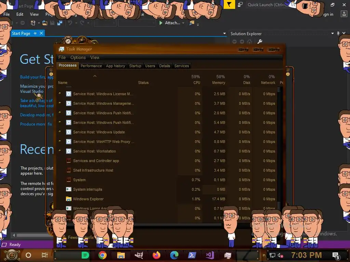The height and width of the screenshot is (262, 350).
Task: Click the Solution Explorer properties wrench icon
Action: point(260,41)
